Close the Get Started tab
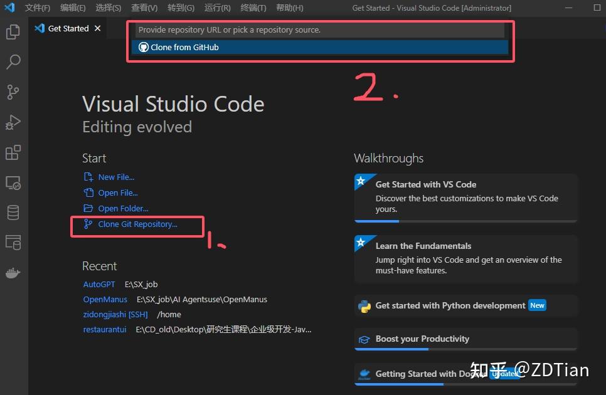This screenshot has height=395, width=606. [x=97, y=28]
